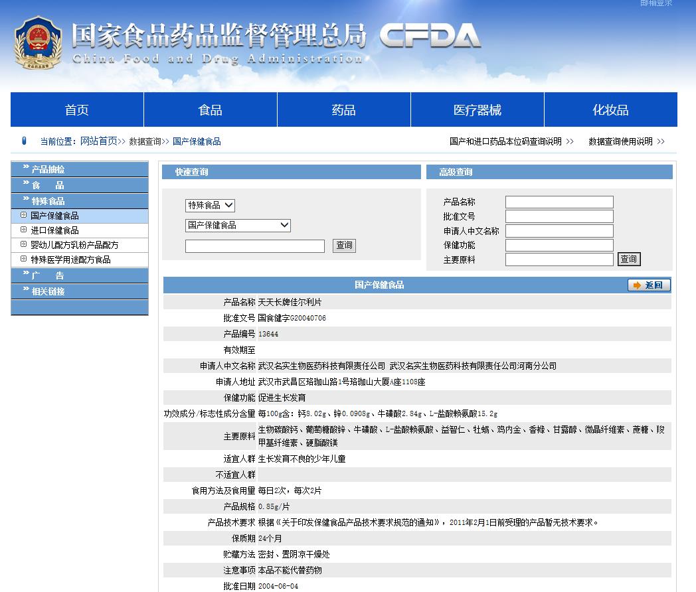
Task: Click the approval number 国食健字G20040706
Action: [x=292, y=319]
